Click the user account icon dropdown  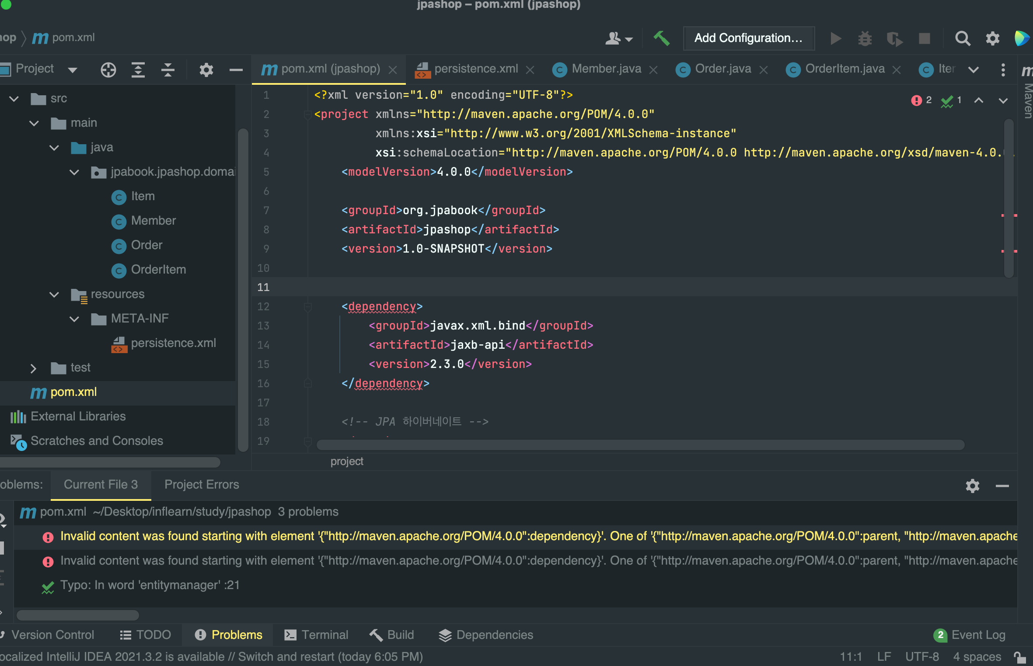[618, 38]
